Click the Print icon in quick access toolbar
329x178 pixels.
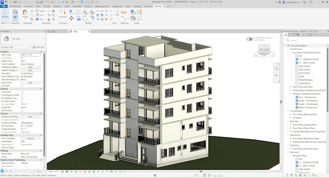(38, 2)
